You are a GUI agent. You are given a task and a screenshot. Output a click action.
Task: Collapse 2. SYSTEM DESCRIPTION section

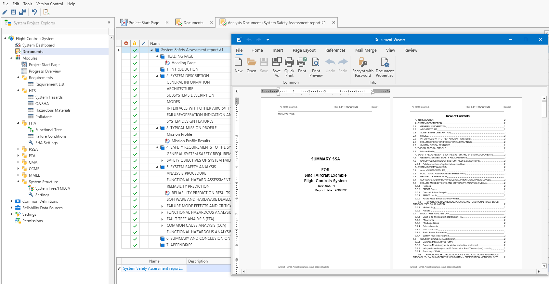[157, 76]
